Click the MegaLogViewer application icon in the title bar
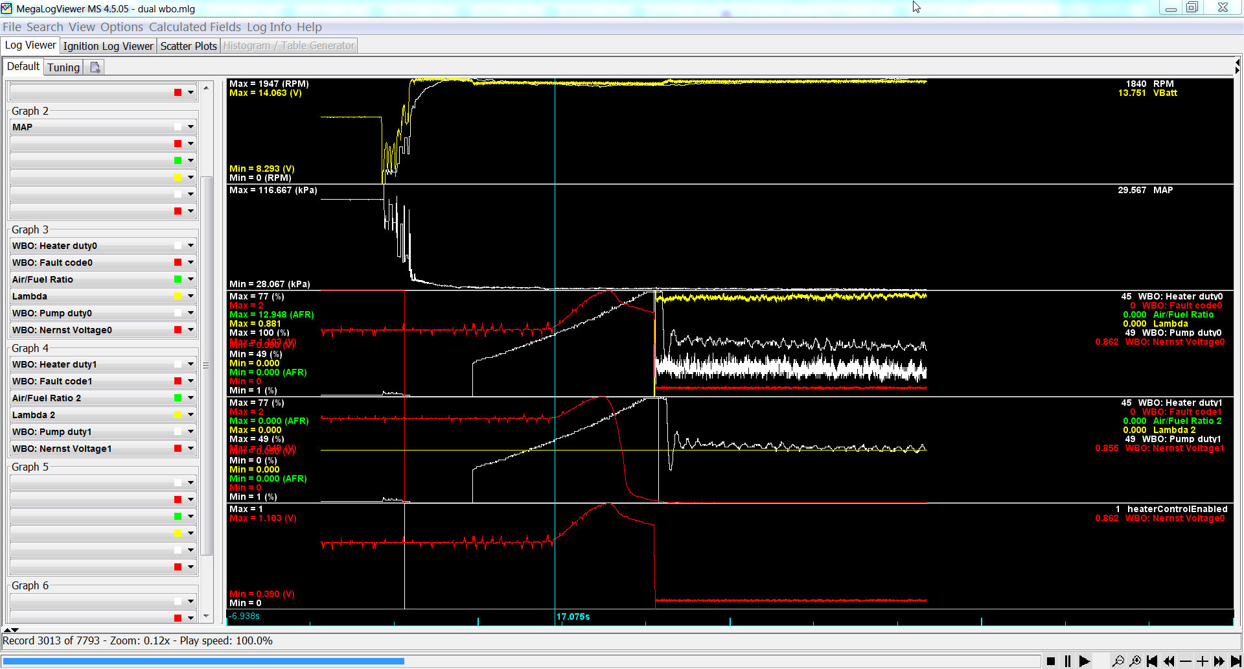The height and width of the screenshot is (669, 1244). pos(6,8)
